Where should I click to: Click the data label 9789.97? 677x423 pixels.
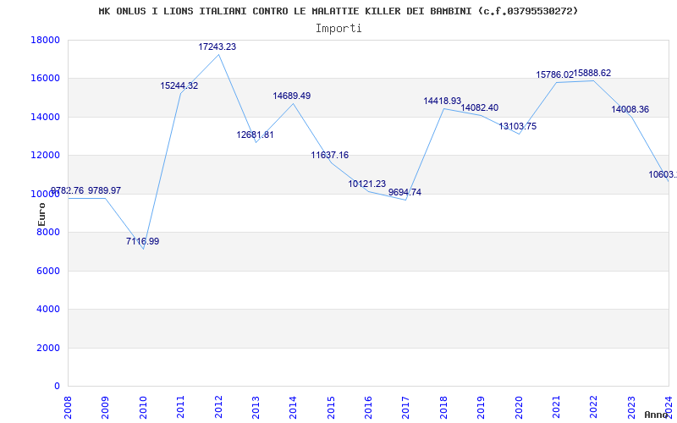pos(104,191)
